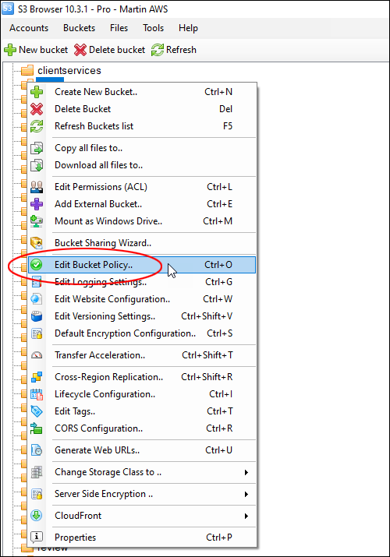Viewport: 390px width, 557px height.
Task: Select Edit Permissions (ACL) entry
Action: click(x=142, y=187)
